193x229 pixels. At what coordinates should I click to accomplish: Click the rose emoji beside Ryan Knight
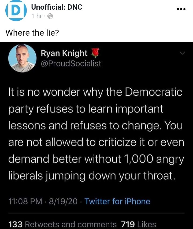[95, 53]
